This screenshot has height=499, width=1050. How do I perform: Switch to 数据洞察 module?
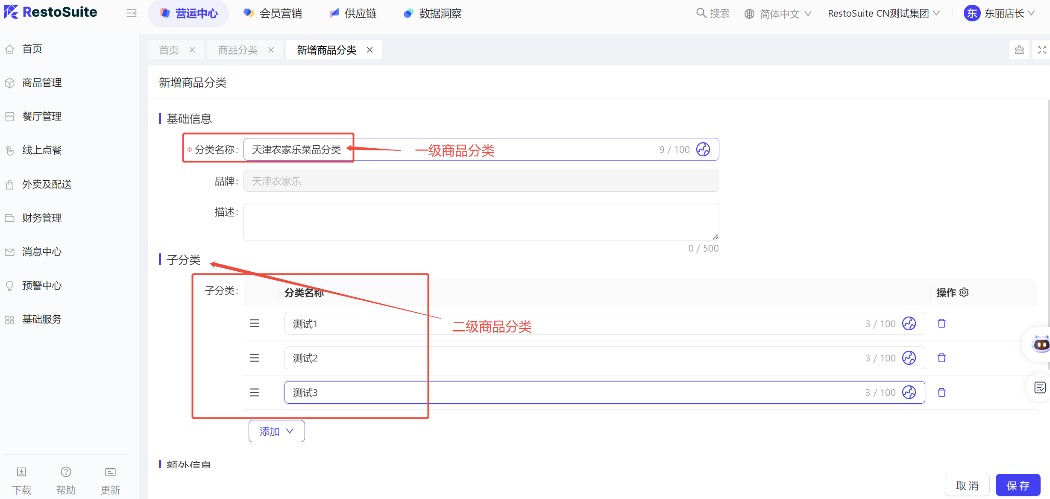tap(432, 14)
